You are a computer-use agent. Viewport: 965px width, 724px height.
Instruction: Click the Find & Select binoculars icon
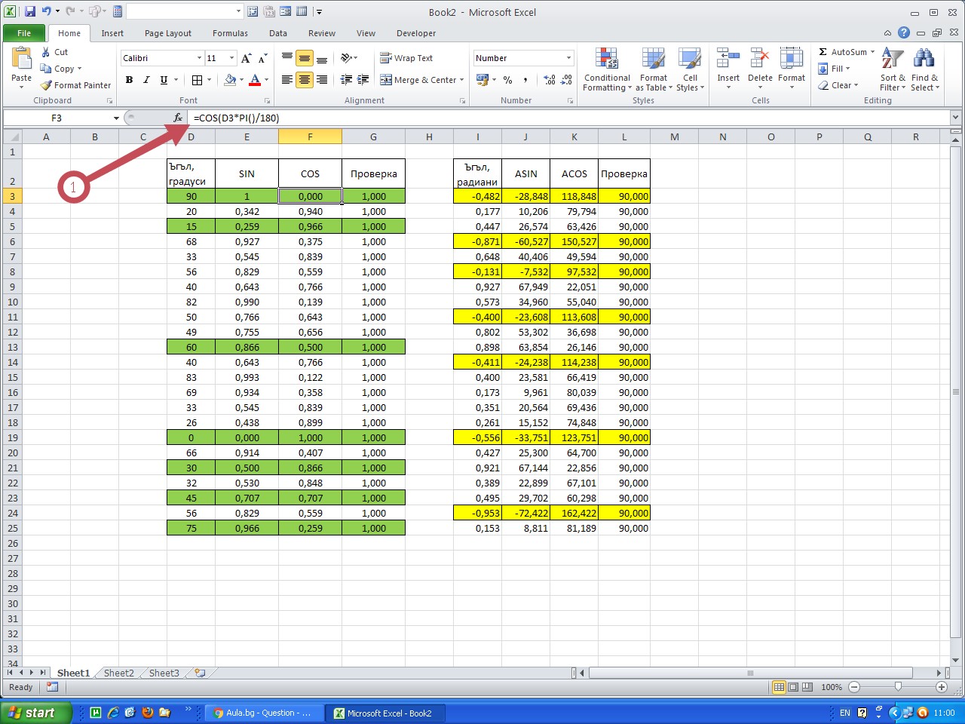tap(924, 59)
